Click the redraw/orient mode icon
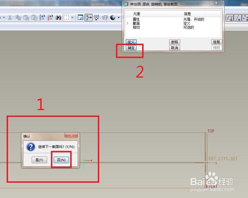The width and height of the screenshot is (248, 198). pos(96,18)
